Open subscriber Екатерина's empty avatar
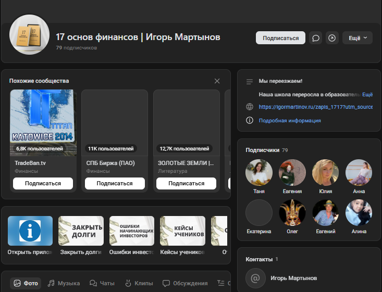The height and width of the screenshot is (292, 382). pos(259,213)
